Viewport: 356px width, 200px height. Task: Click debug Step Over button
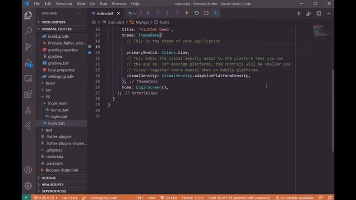click(157, 13)
